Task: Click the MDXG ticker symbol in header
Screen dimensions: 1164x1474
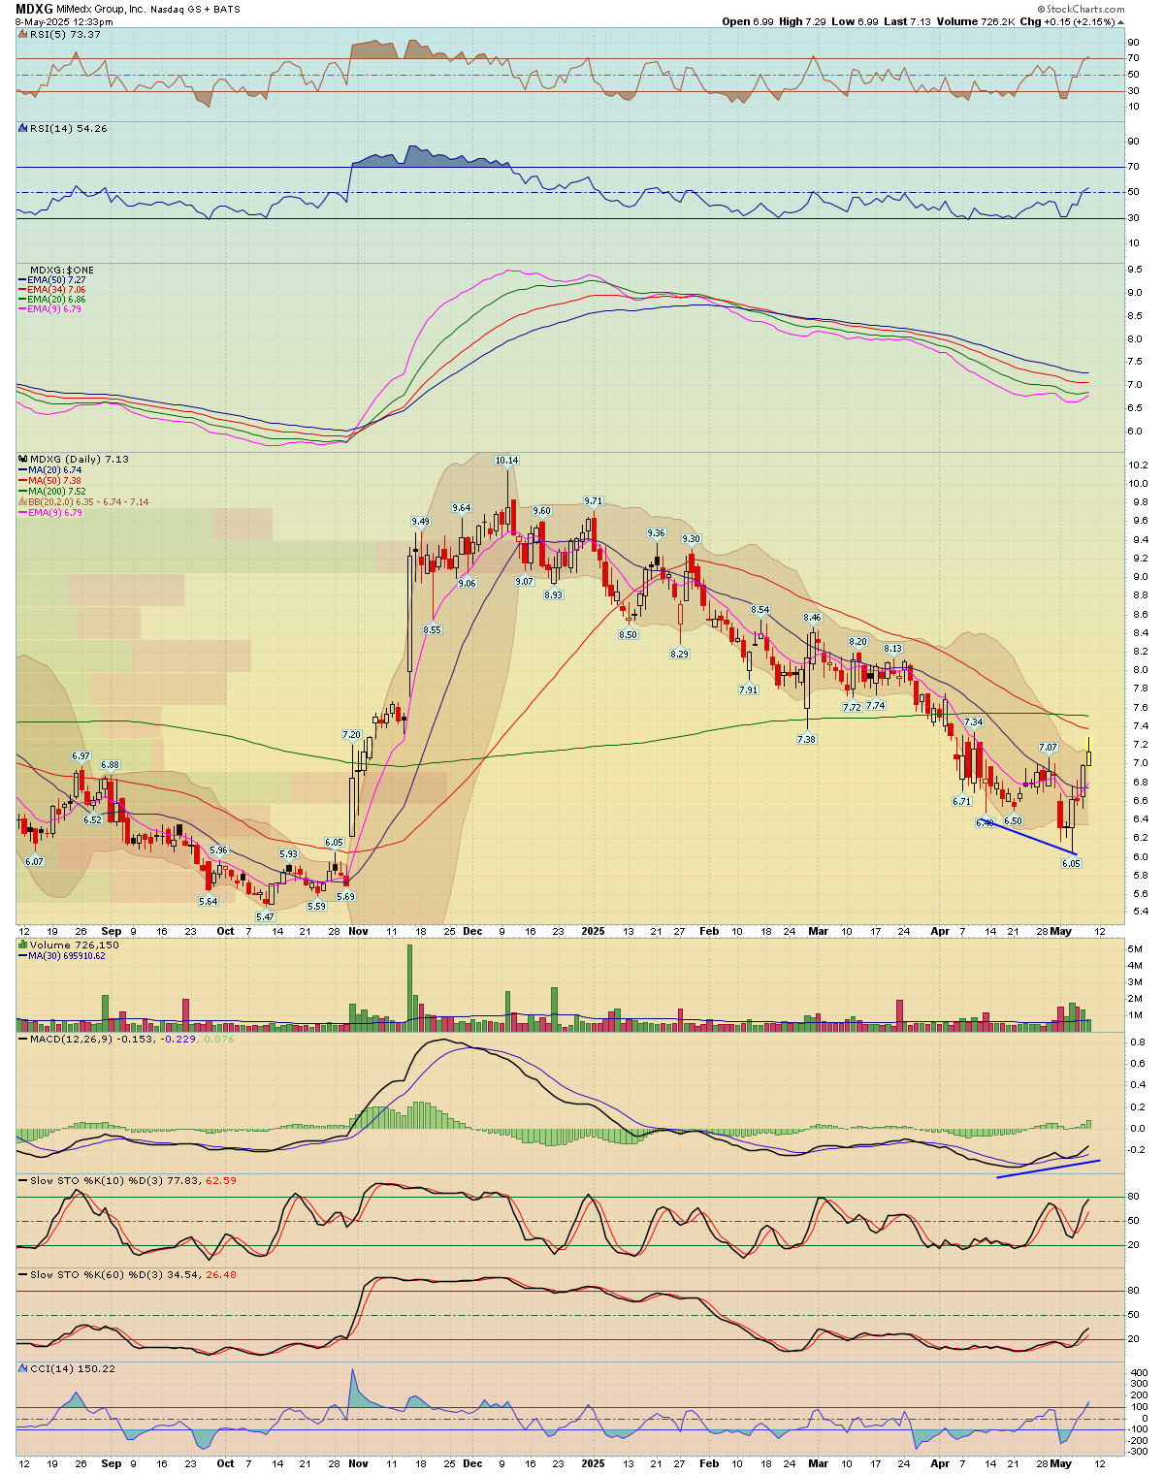Action: (x=34, y=9)
